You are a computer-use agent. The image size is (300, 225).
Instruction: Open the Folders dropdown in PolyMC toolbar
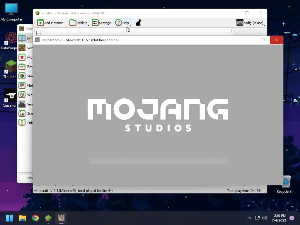tap(79, 23)
